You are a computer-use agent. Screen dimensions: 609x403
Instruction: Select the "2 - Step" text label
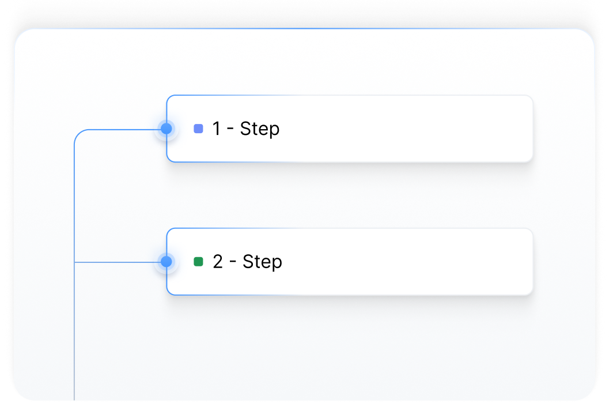247,262
